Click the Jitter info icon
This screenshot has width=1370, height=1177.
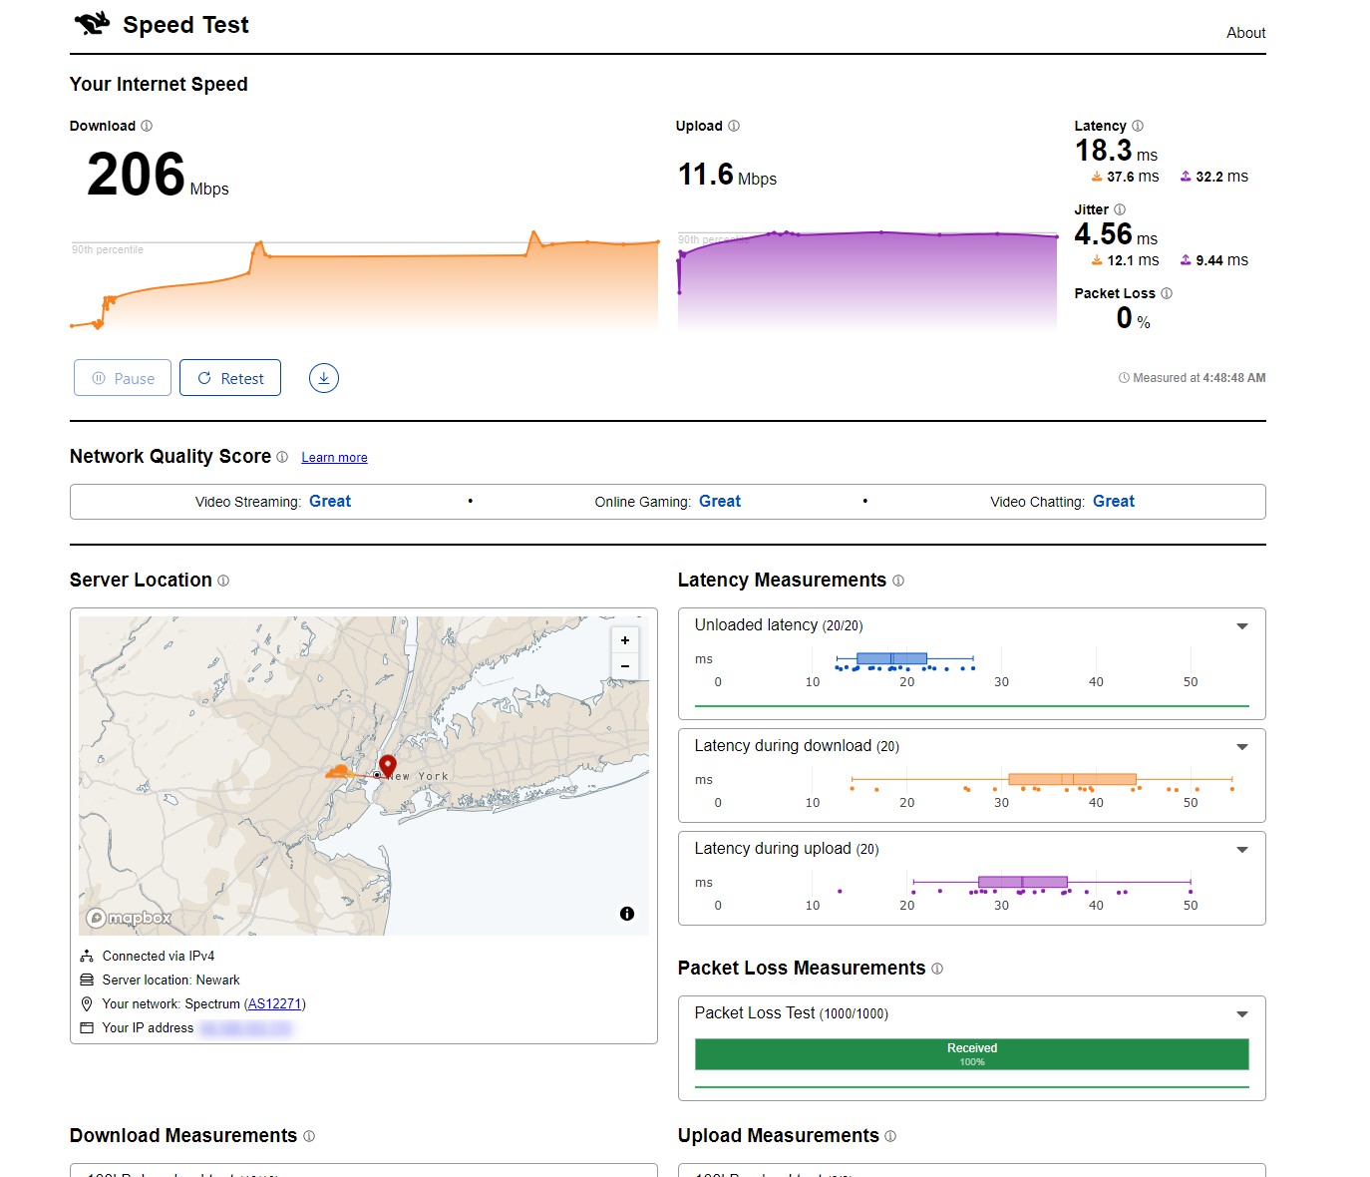tap(1120, 209)
